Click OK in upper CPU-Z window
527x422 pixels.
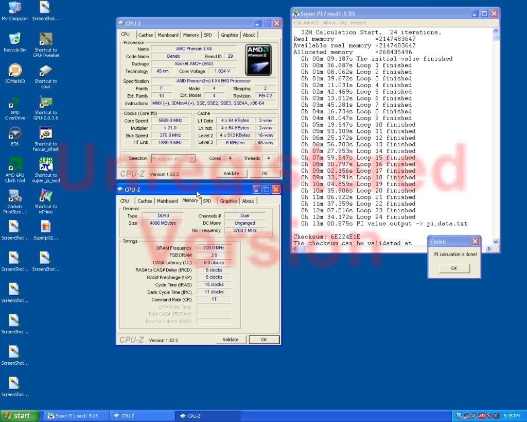coord(265,173)
